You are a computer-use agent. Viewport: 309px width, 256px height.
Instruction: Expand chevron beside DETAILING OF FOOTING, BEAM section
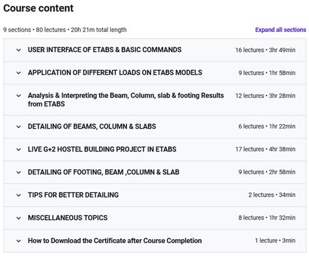click(x=19, y=172)
